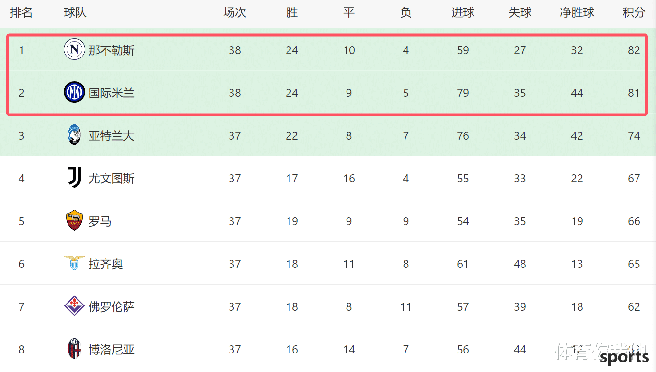Open the 那不勒斯 team name link
The height and width of the screenshot is (372, 656).
[112, 50]
